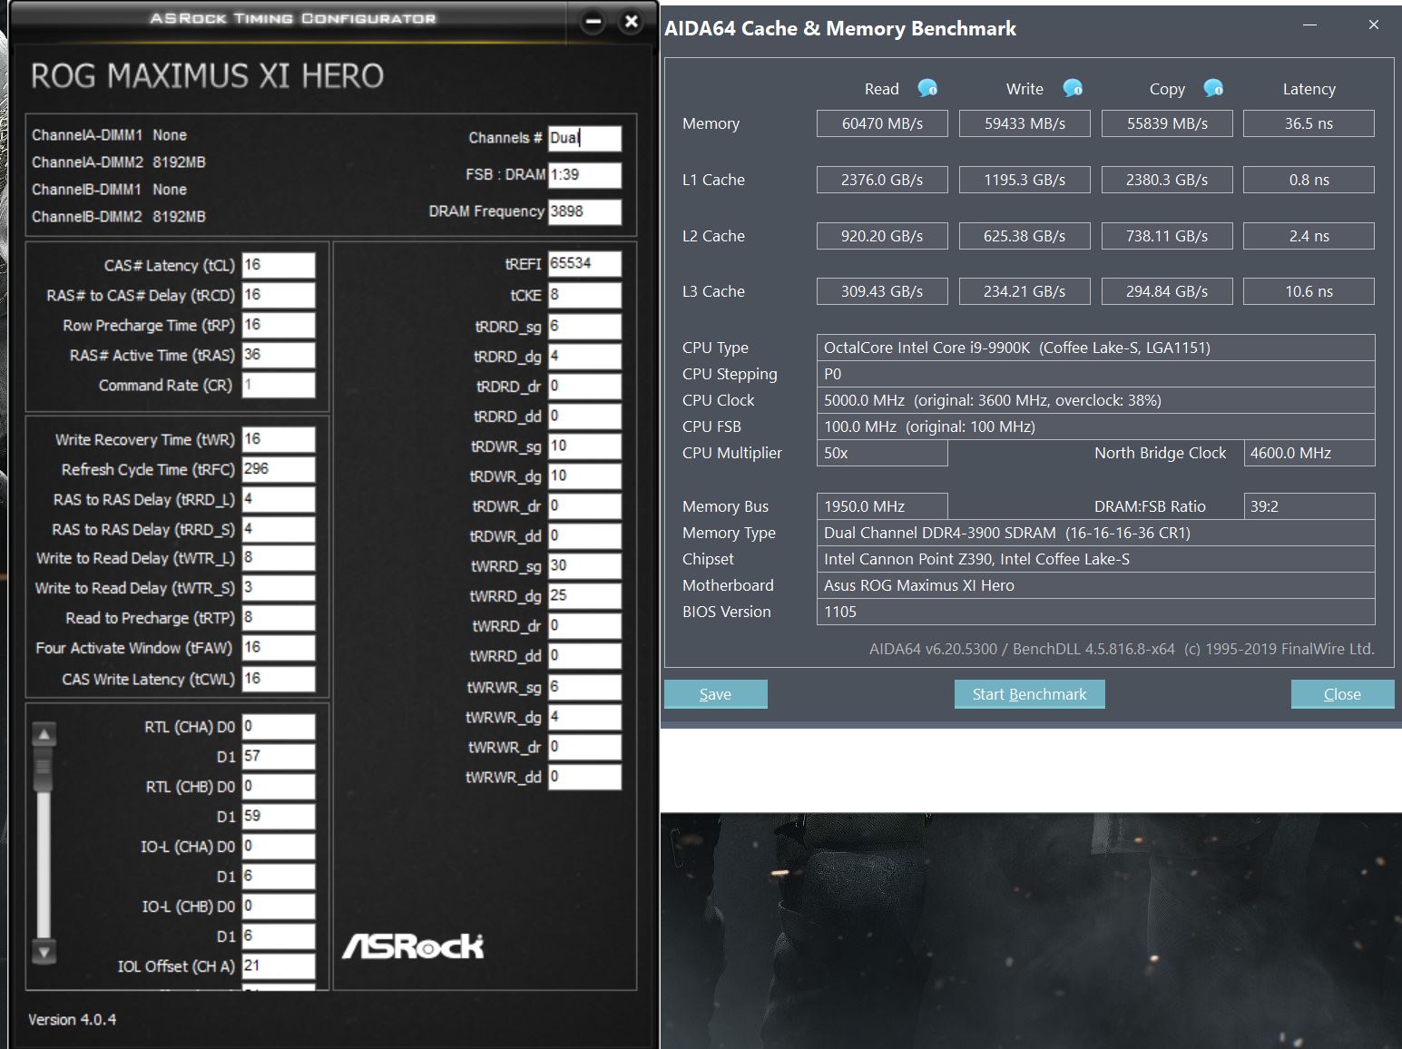Screen dimensions: 1402x1049
Task: Click the Command Rate (CR) field
Action: click(279, 385)
